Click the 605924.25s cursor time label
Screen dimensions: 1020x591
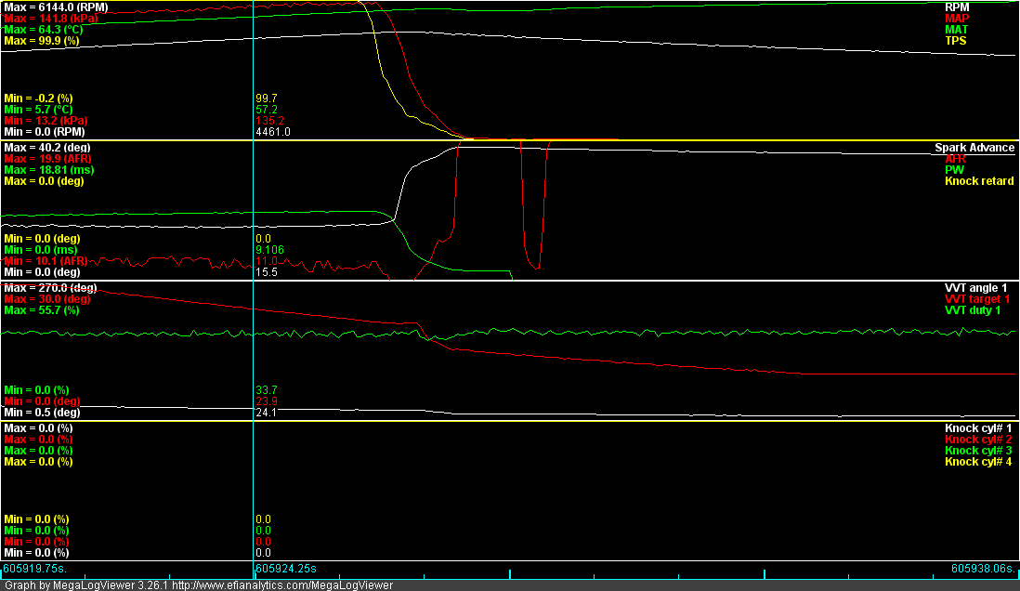tap(286, 568)
